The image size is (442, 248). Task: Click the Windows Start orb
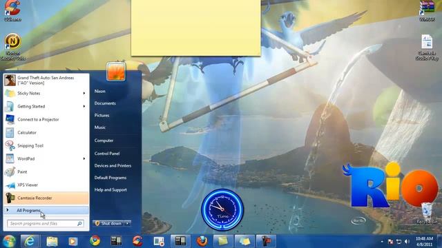click(x=9, y=241)
